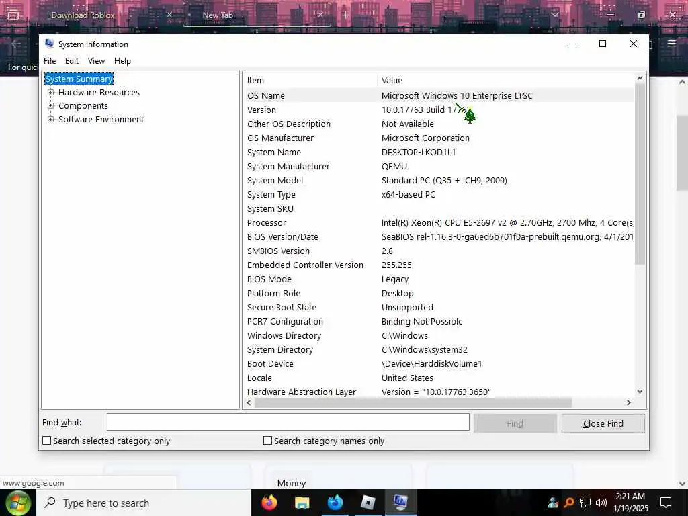Click the QEMU value
Screen dimensions: 688x516
pos(394,167)
